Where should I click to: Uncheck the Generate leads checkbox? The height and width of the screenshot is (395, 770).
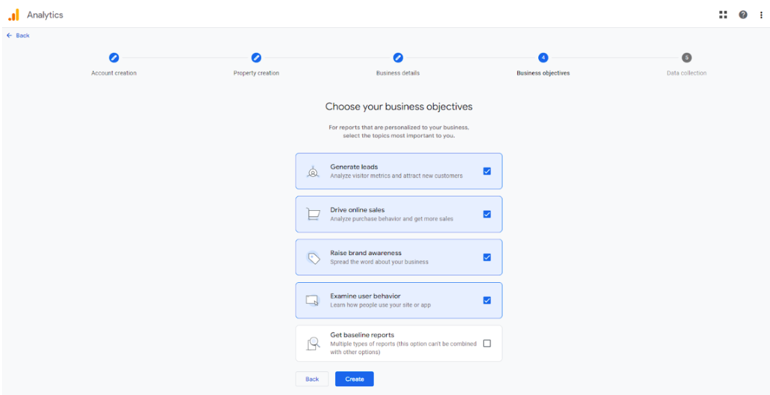point(487,171)
